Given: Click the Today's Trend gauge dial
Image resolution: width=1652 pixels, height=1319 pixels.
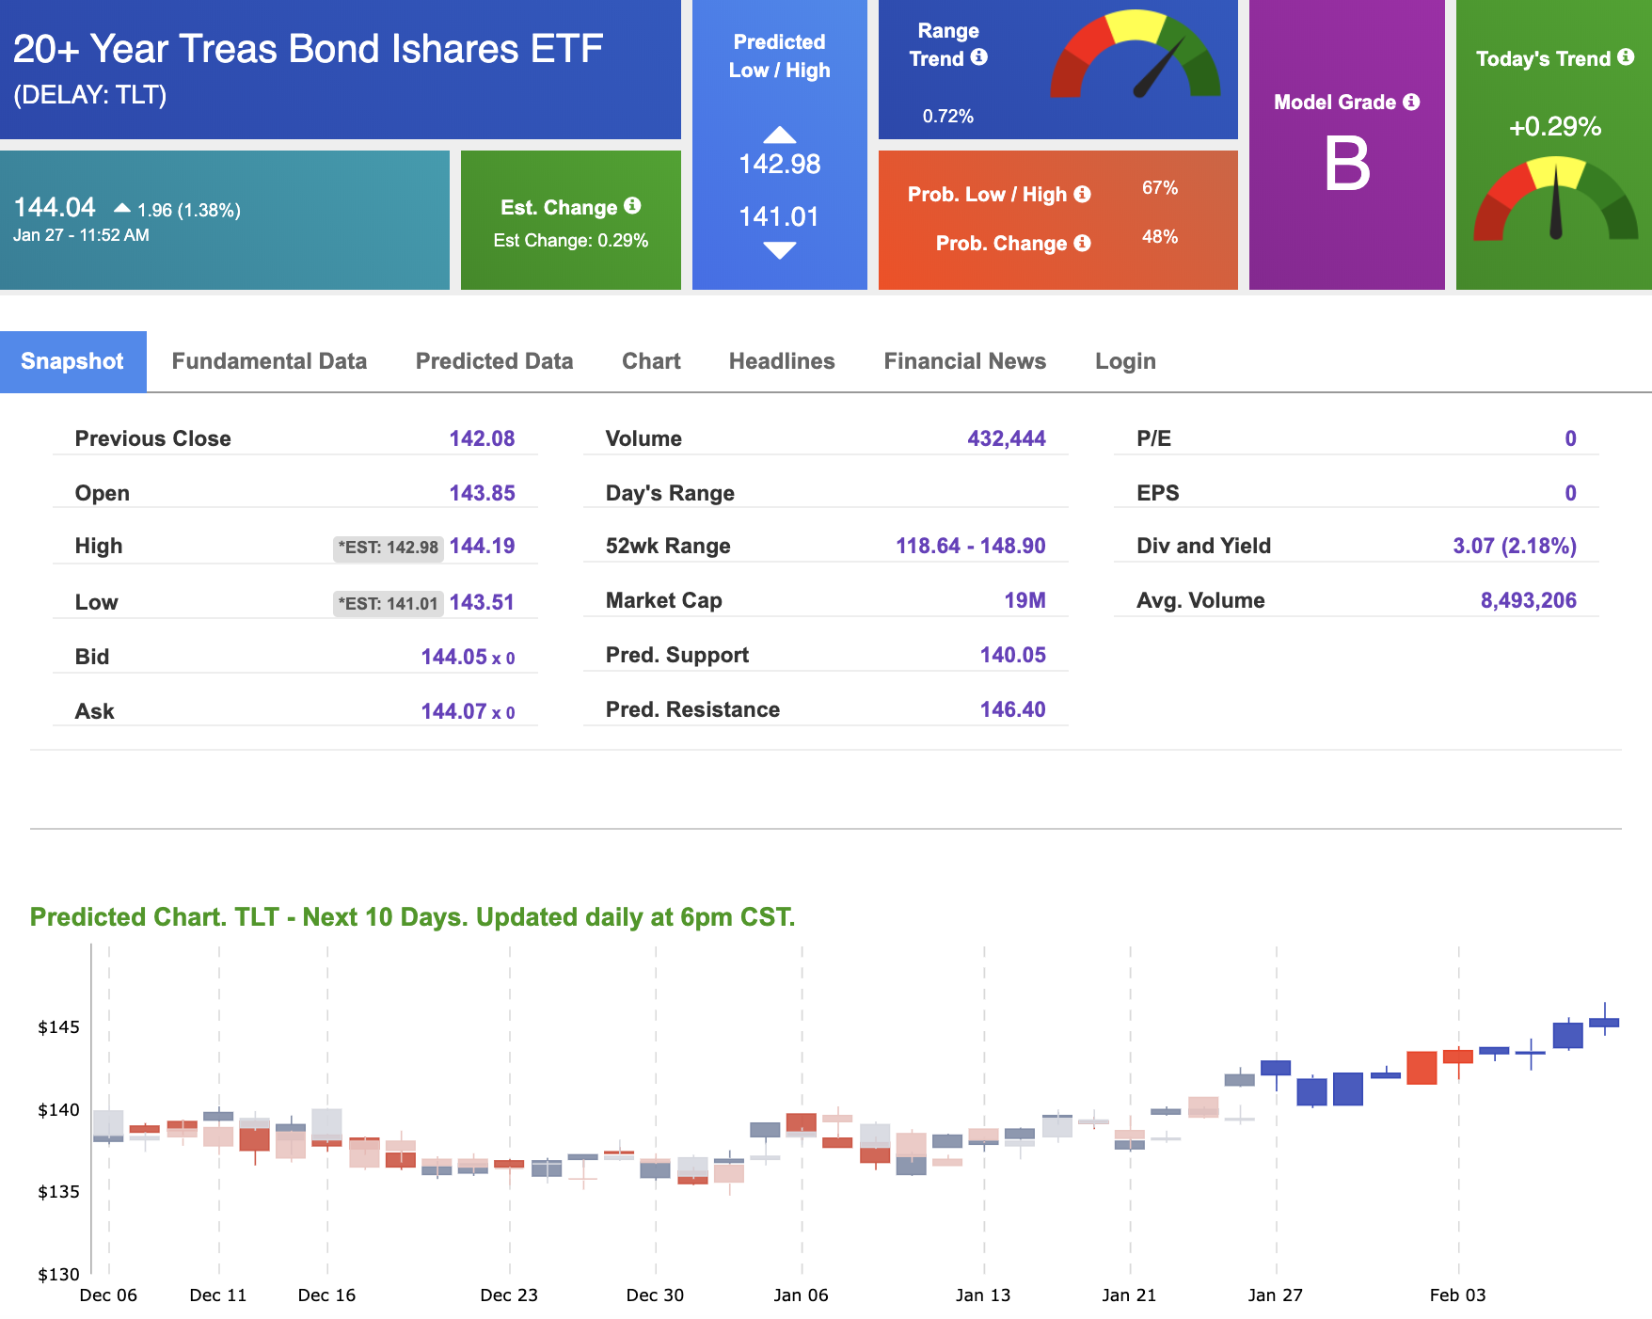Looking at the screenshot, I should click(1556, 199).
